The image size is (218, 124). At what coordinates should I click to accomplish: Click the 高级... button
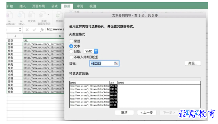click(193, 63)
